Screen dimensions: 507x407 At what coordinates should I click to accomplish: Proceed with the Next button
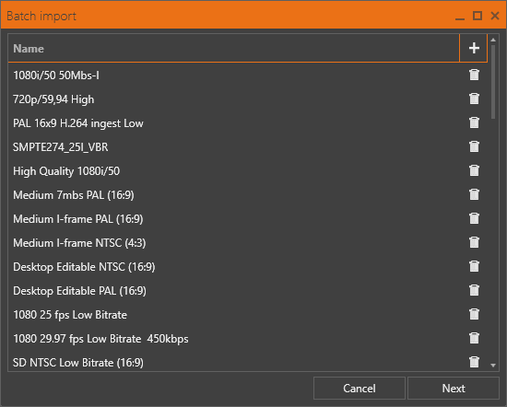tap(454, 389)
